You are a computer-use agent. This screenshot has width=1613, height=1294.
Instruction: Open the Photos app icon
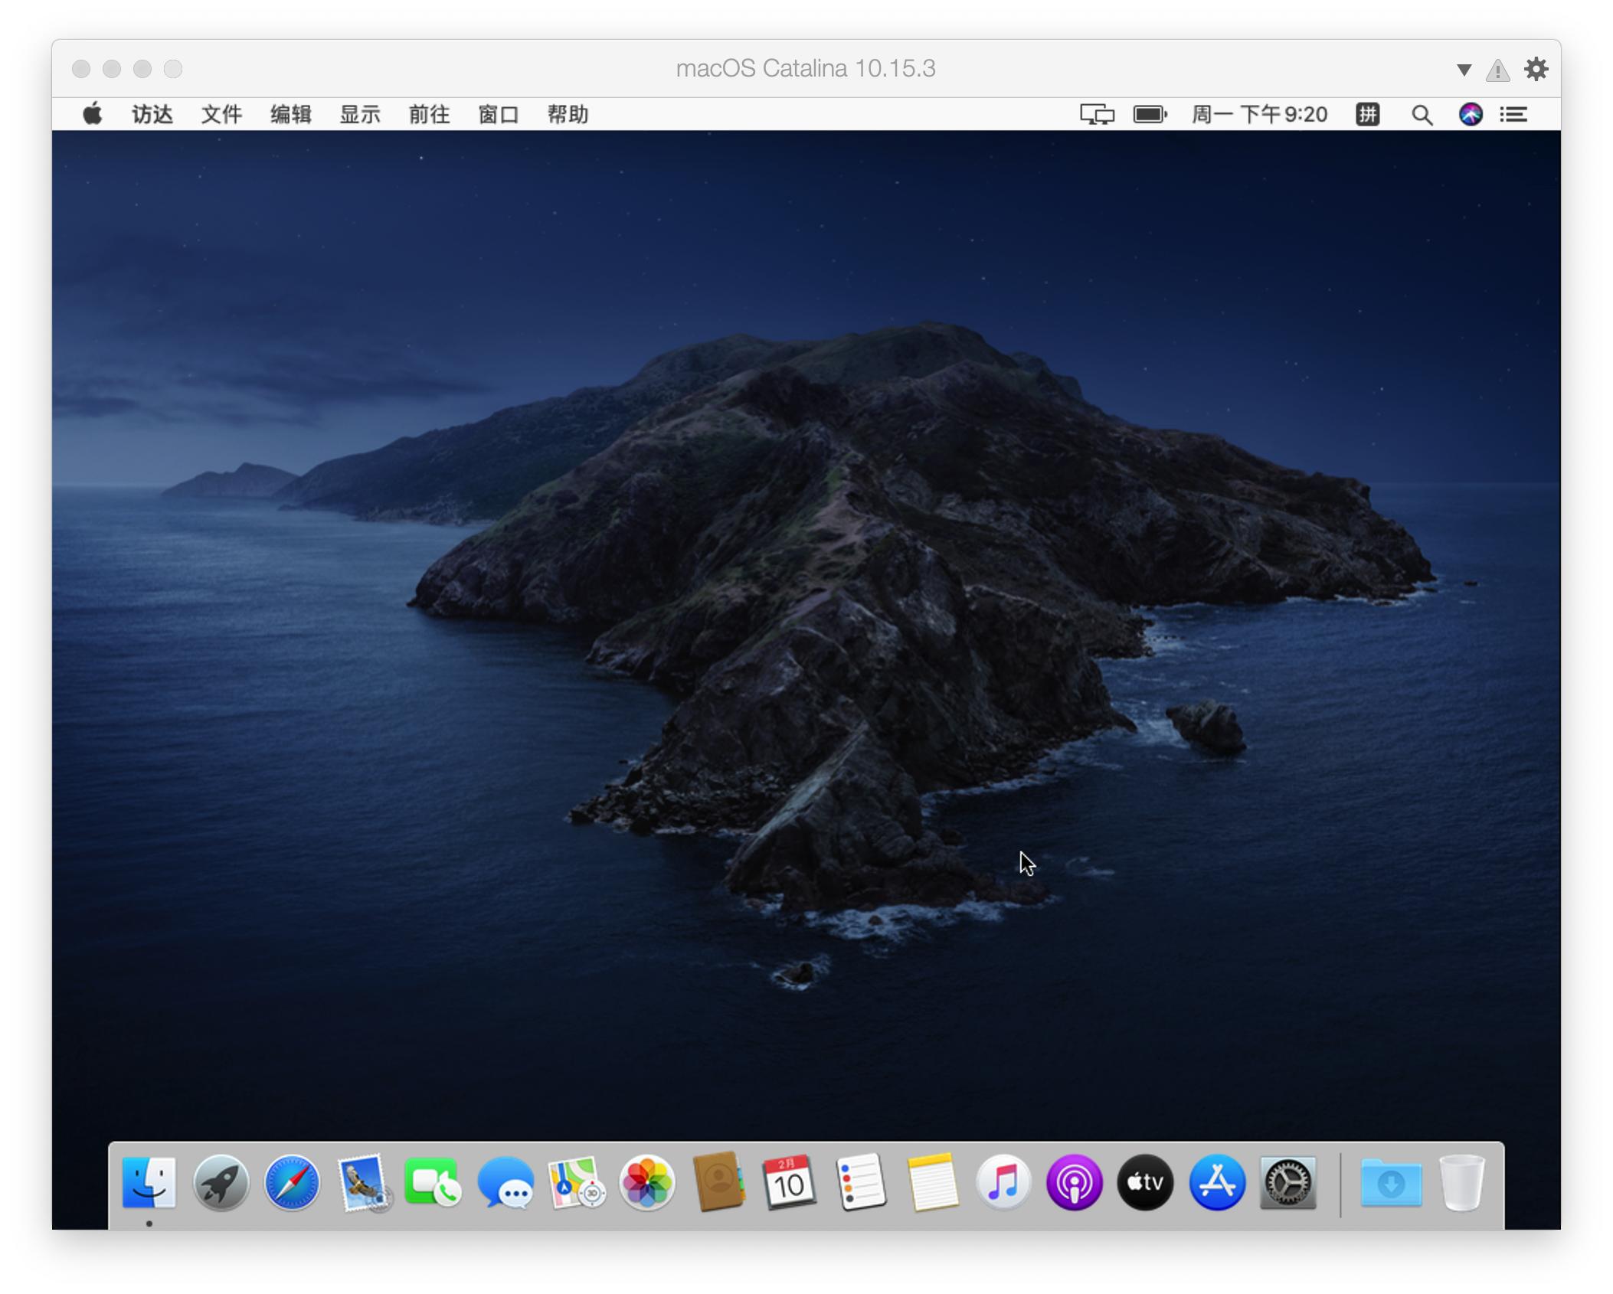(647, 1183)
